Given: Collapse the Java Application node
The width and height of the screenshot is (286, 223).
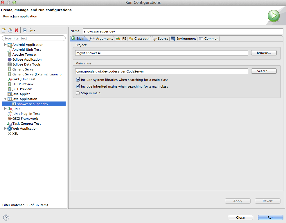Looking at the screenshot, I should tap(5, 99).
